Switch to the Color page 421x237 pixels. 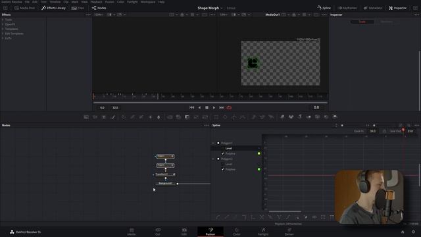[237, 232]
